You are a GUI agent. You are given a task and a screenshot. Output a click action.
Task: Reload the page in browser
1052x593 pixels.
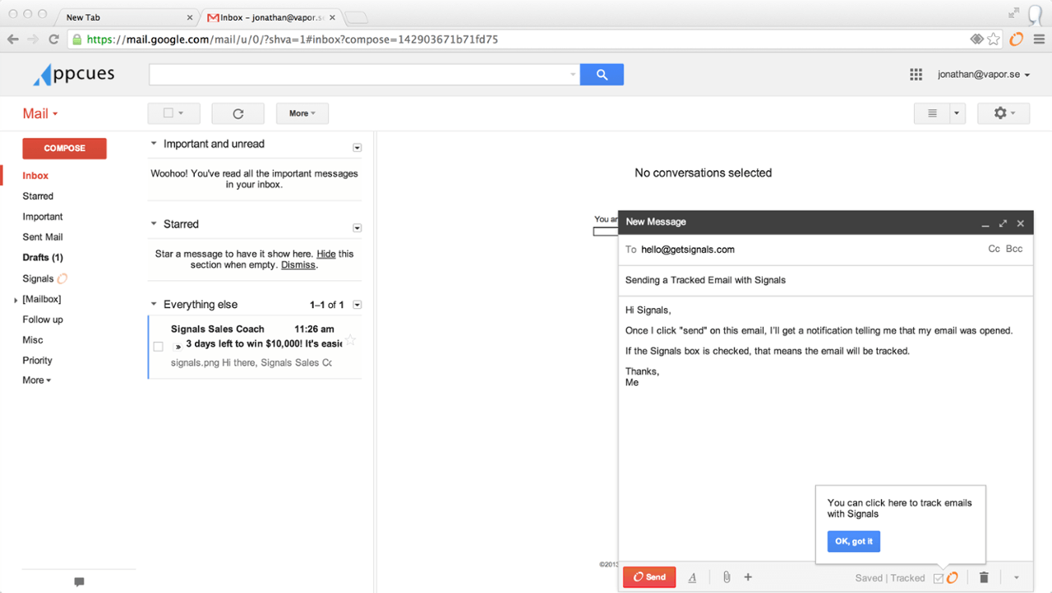[53, 39]
